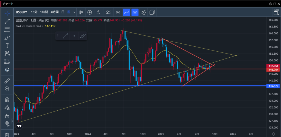Image resolution: width=281 pixels, height=137 pixels.
Task: Open the emoji sticker tool
Action: (7, 70)
